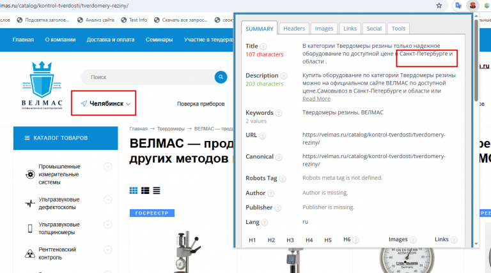Open Анализ сайта bookmark
491x273 pixels.
click(x=96, y=20)
